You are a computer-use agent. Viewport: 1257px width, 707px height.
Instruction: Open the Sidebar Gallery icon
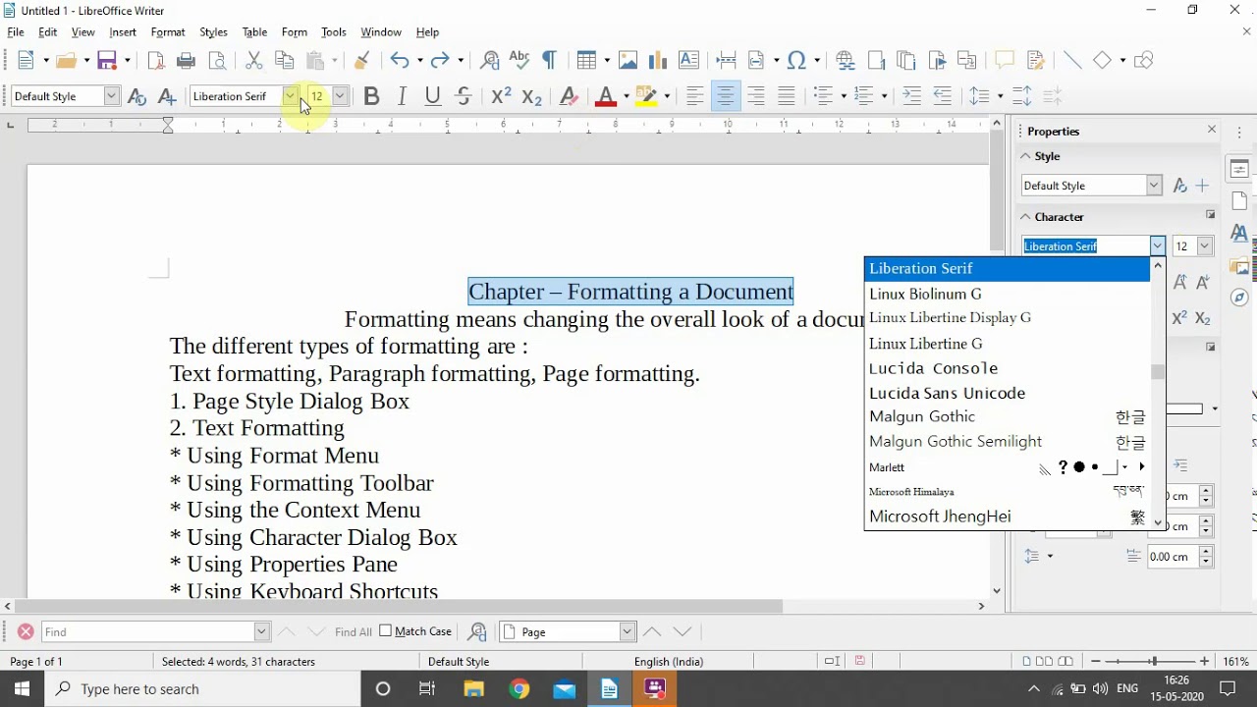tap(1239, 266)
